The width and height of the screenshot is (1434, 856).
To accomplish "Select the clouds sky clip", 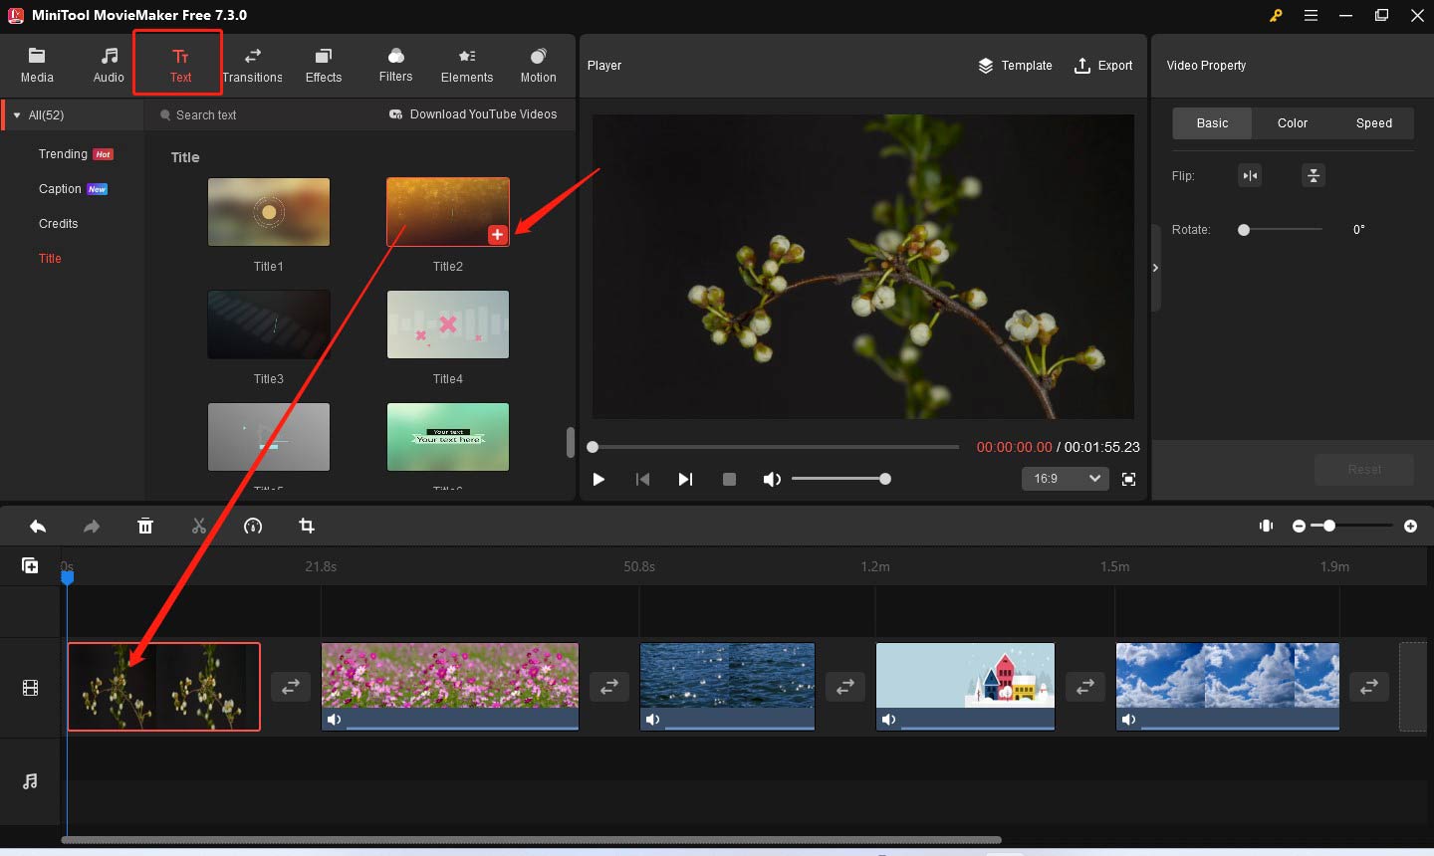I will [1228, 687].
